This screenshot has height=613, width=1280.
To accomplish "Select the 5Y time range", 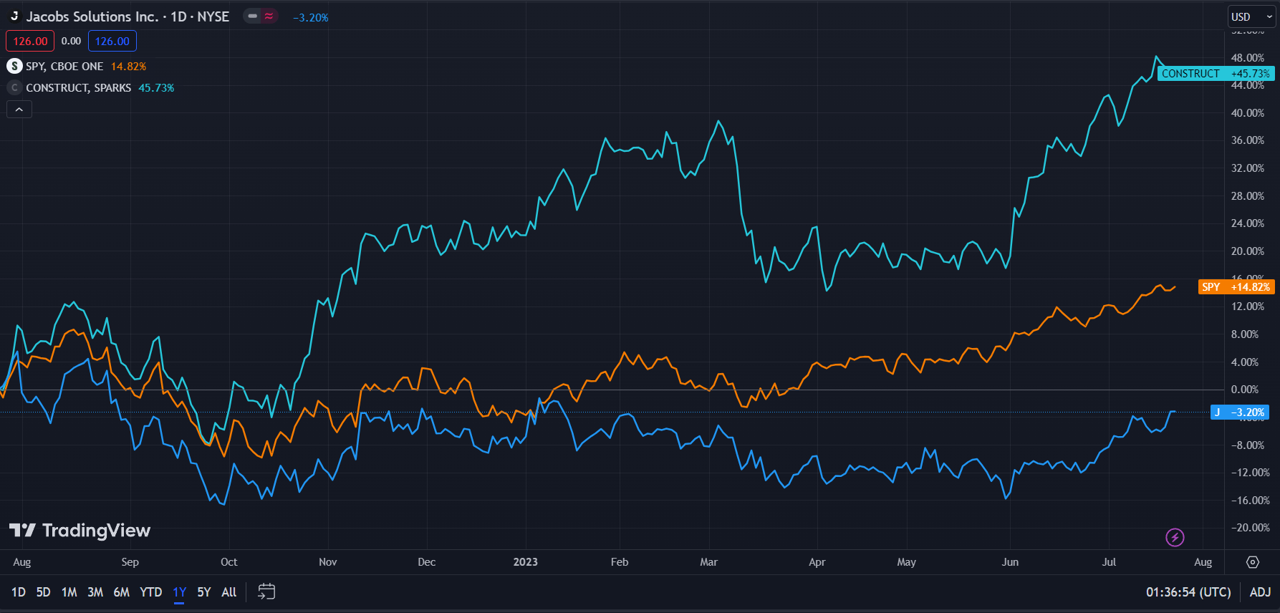I will (204, 592).
